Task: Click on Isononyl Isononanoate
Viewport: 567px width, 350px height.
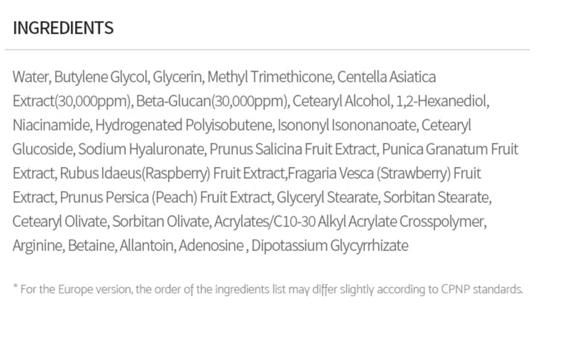Action: coord(347,125)
